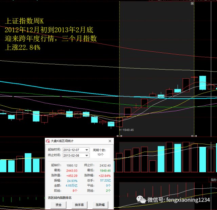Viewport: 217px width, 210px height.
Task: Click the 涨跌幅 value +22.84%
Action: [x=104, y=176]
